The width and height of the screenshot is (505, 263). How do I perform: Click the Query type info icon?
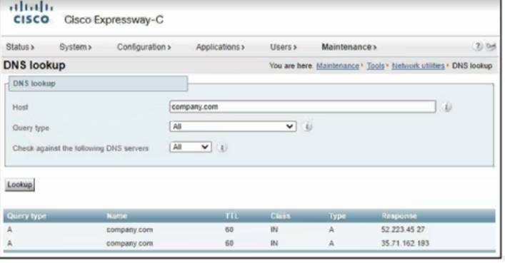tap(308, 127)
